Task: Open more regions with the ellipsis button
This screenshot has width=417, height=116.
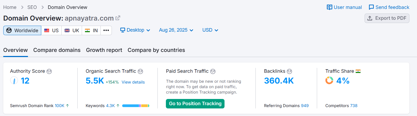Action: [106, 31]
